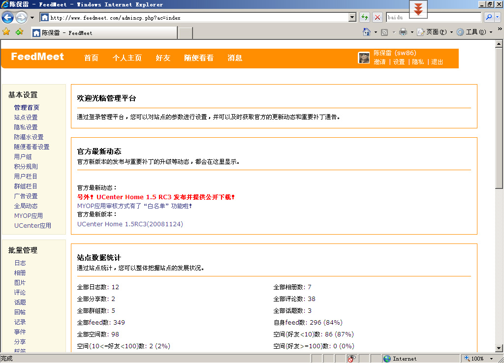Viewport: 504px width, 363px height.
Task: Click the RSS Feeds icon
Action: tap(384, 32)
